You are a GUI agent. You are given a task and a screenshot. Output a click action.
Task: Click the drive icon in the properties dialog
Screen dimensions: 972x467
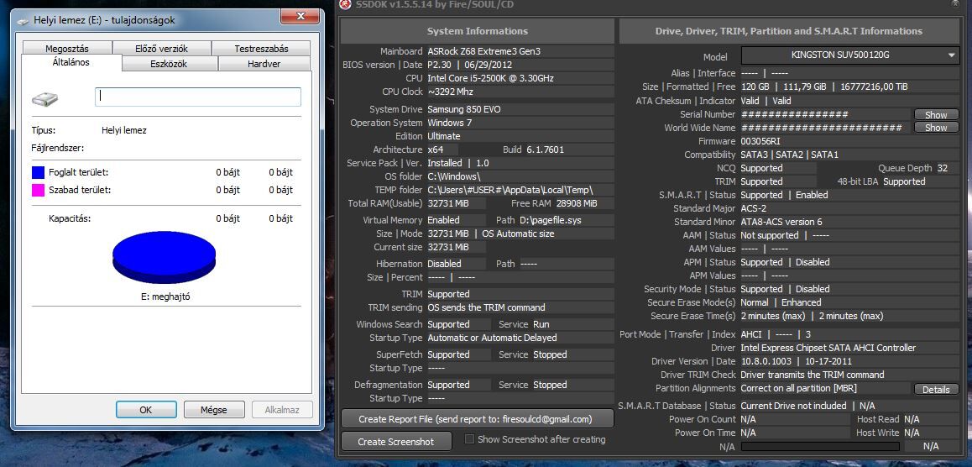coord(44,98)
